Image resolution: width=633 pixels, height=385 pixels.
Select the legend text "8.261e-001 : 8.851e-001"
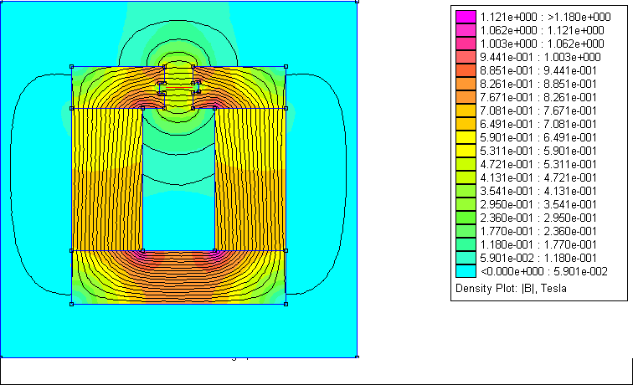click(x=538, y=84)
